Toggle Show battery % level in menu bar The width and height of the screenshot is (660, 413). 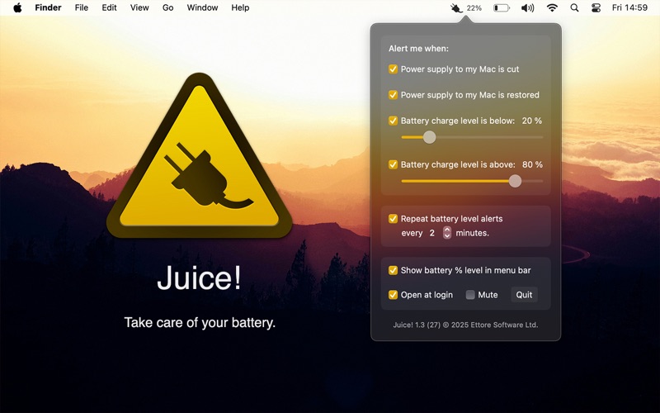click(393, 270)
